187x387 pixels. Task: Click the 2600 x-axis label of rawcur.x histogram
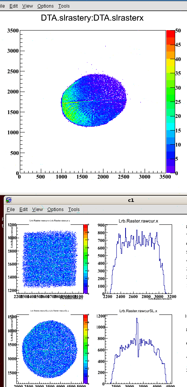click(133, 296)
